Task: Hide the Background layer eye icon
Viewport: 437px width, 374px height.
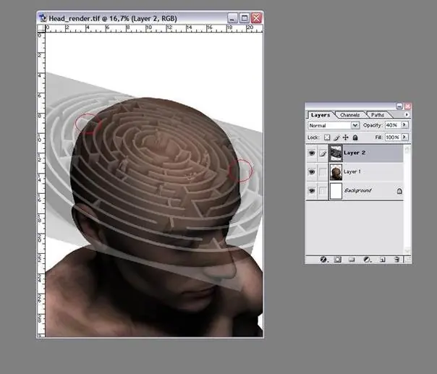Action: 312,191
